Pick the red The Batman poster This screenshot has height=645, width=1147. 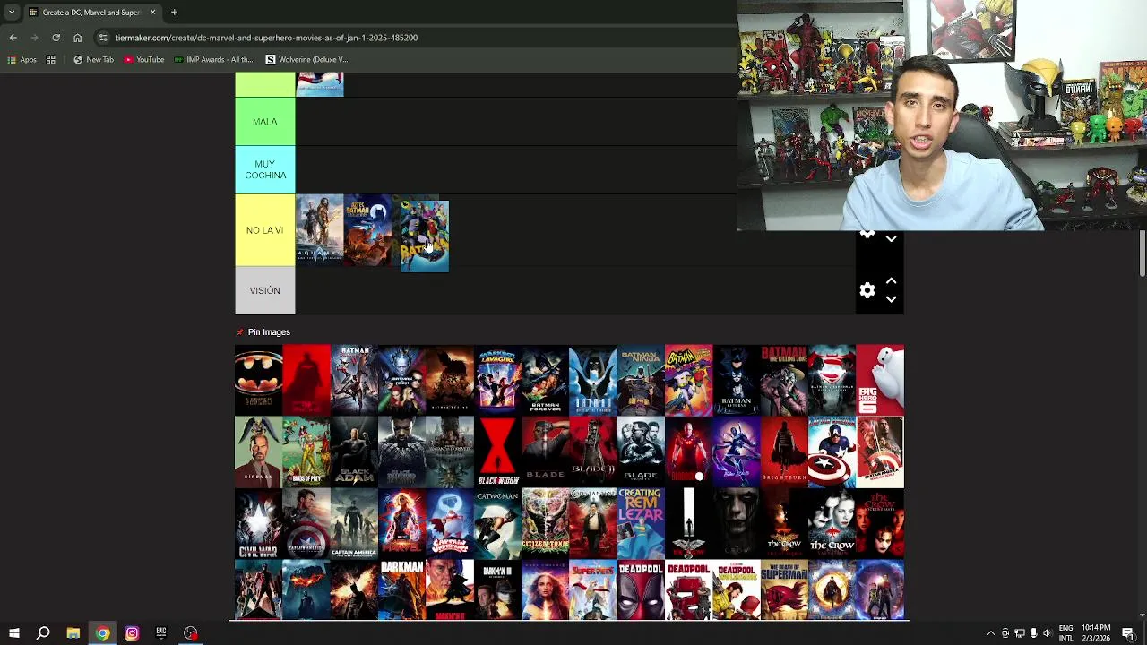tap(306, 380)
